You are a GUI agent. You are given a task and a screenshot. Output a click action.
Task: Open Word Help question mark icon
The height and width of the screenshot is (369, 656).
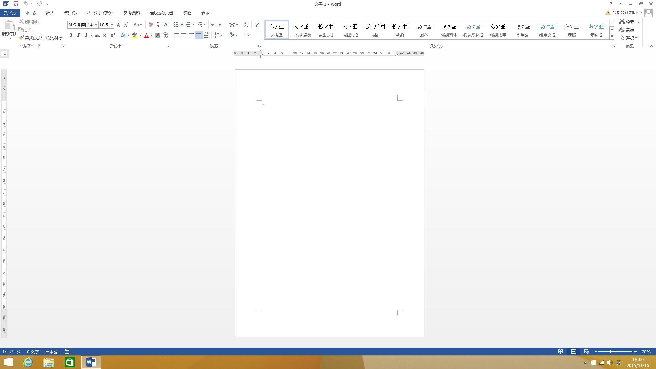(611, 4)
